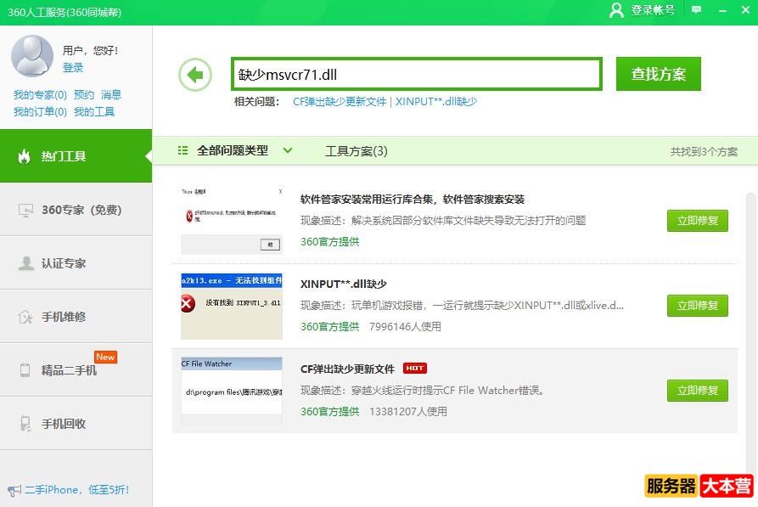Click 360官方提供 under 软件管家 result
The height and width of the screenshot is (507, 758).
[329, 242]
